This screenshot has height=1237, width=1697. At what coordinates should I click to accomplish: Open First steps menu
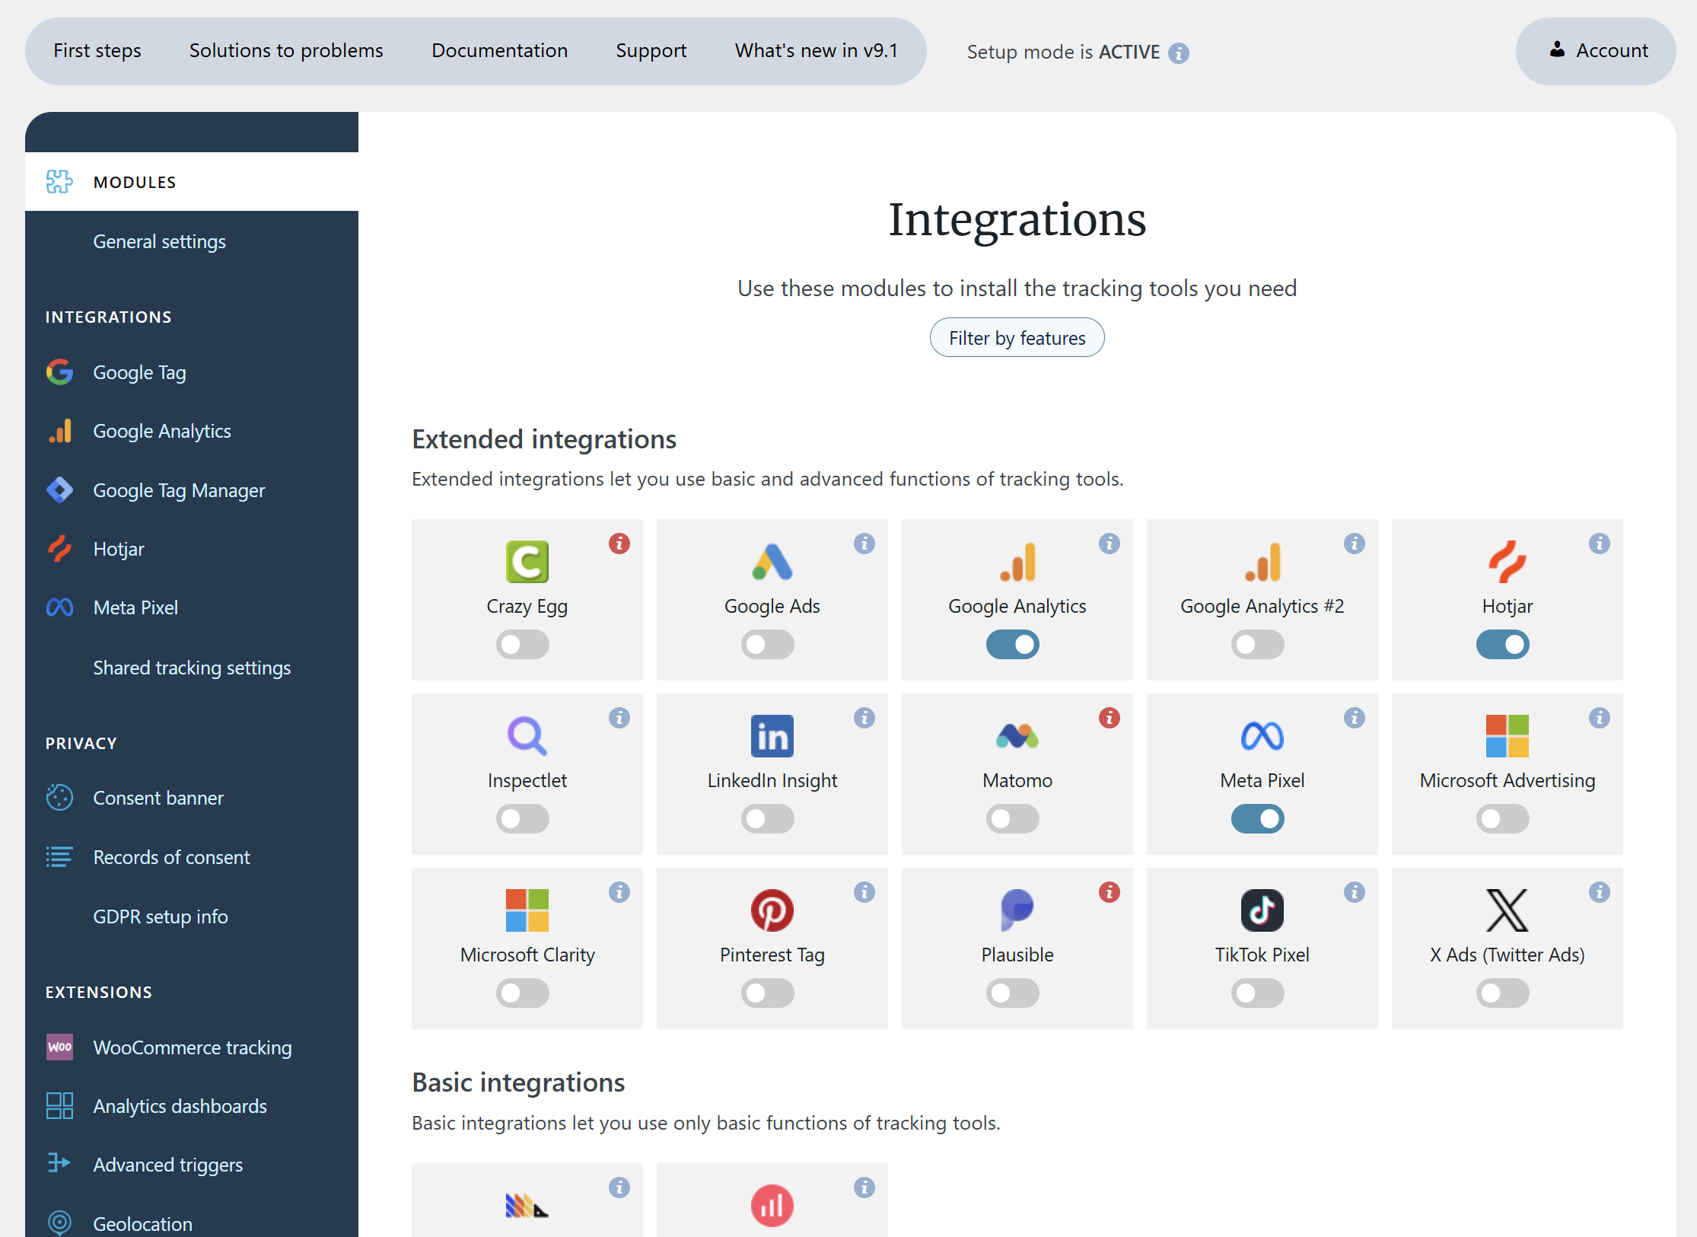97,50
